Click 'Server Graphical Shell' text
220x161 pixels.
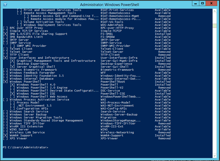click(36, 67)
